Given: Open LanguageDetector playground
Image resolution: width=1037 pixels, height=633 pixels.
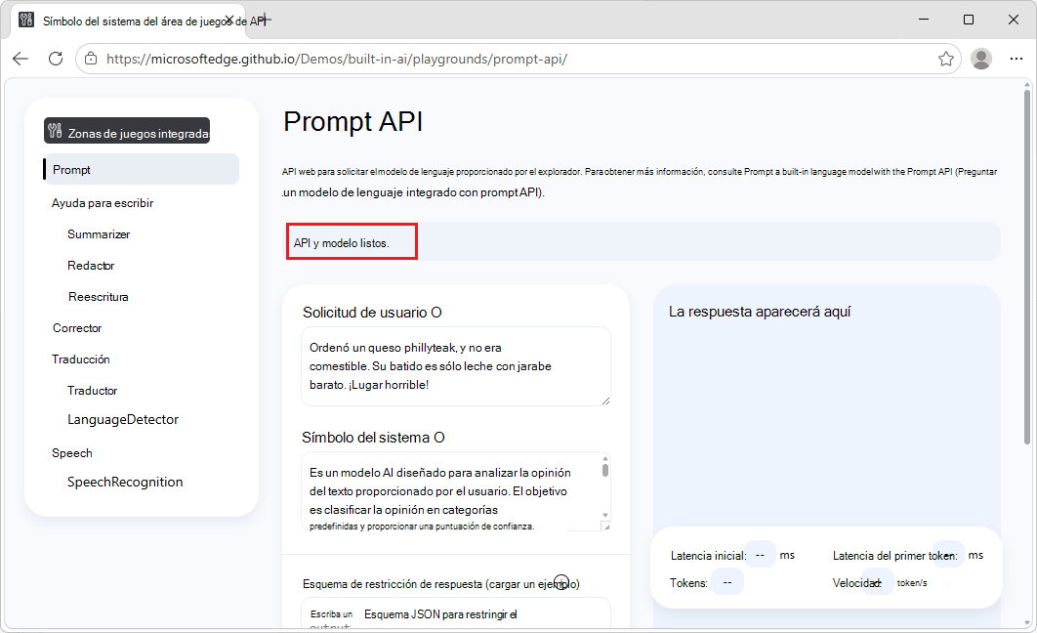Looking at the screenshot, I should pos(123,419).
